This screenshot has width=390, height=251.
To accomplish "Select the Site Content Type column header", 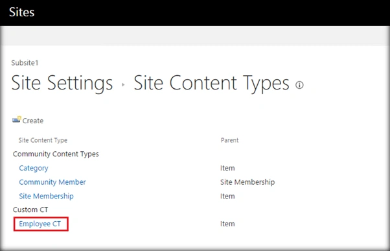I will coord(43,140).
